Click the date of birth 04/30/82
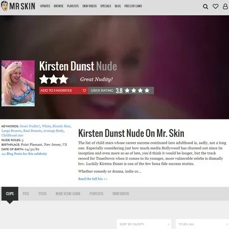This screenshot has height=229, width=229. tap(32, 149)
